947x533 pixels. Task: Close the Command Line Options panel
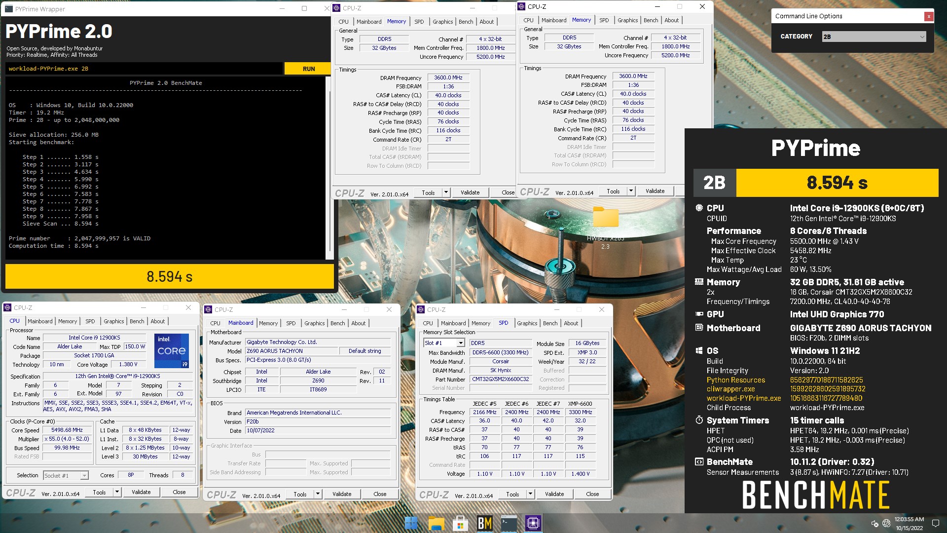929,16
